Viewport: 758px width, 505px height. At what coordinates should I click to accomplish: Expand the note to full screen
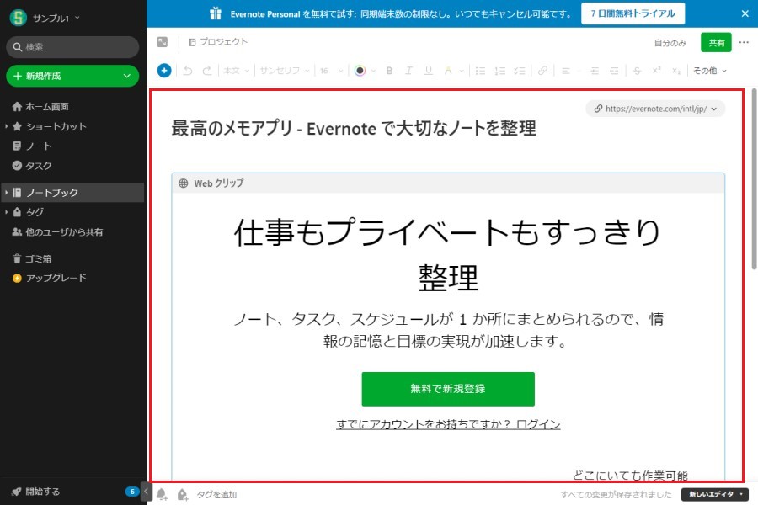pos(163,42)
